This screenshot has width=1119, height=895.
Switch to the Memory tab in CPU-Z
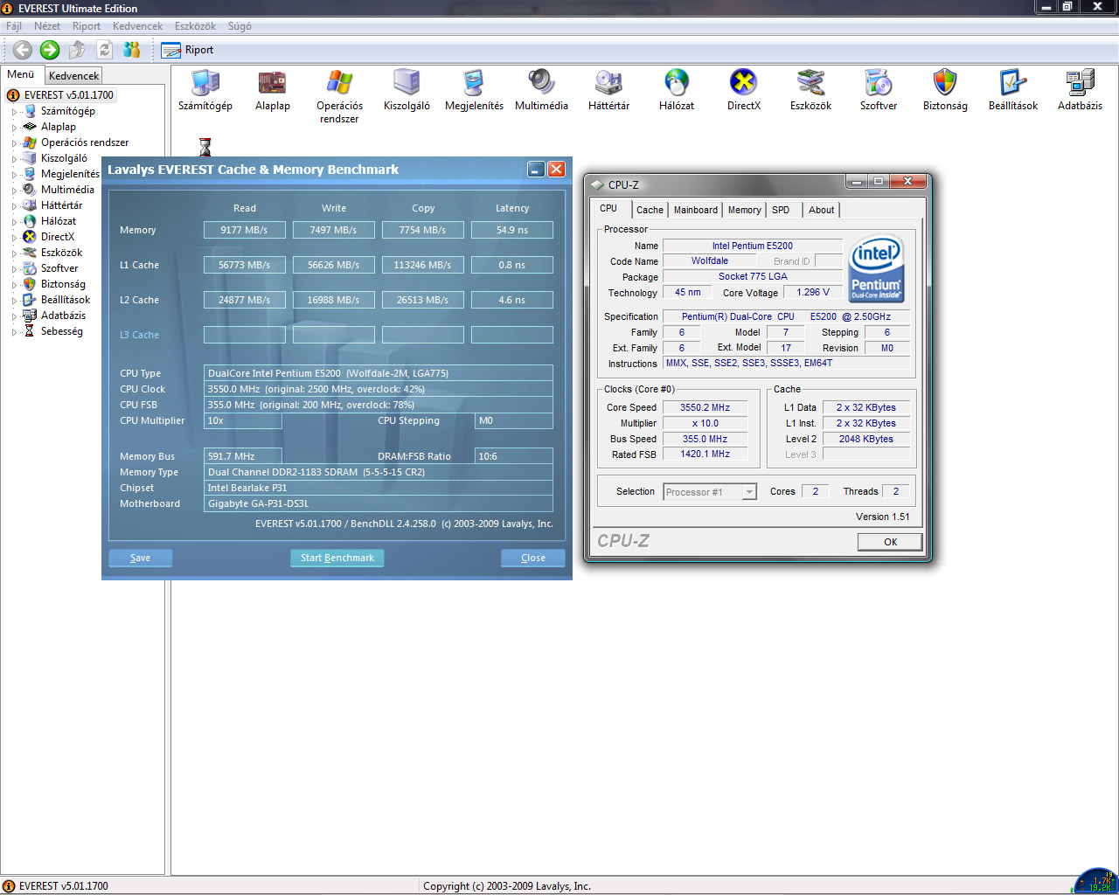(745, 210)
